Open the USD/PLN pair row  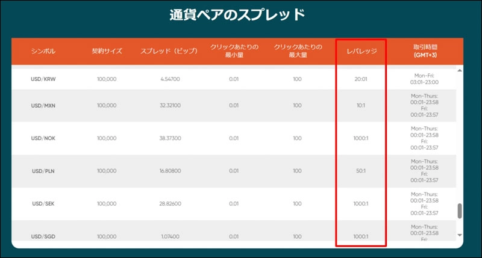[x=43, y=171]
